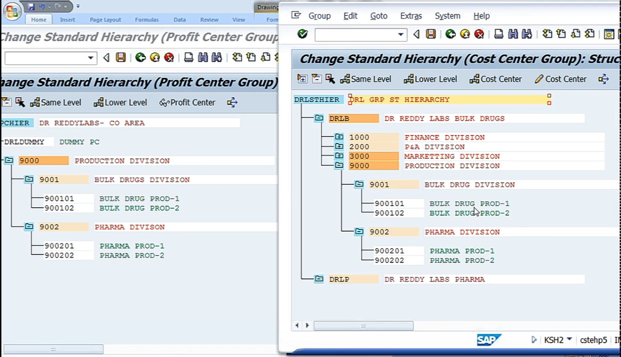Expand 2000 P&A DIVISION folder node
Screen dimensions: 621x357
point(339,146)
